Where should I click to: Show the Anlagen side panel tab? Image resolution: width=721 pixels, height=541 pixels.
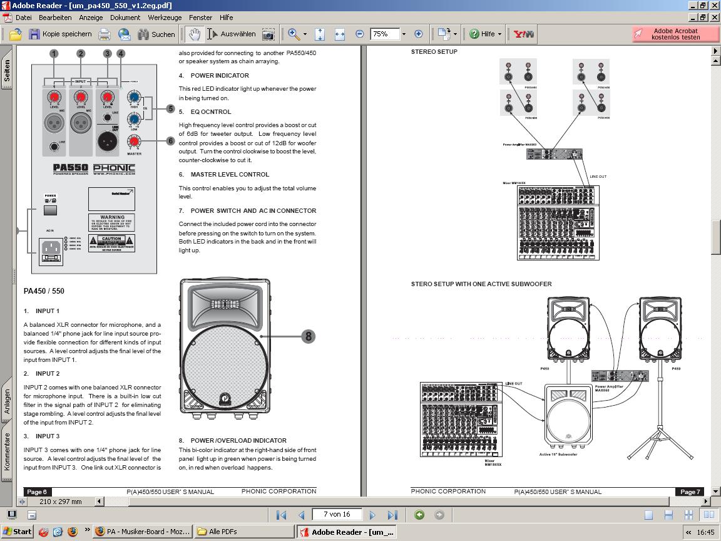(6, 401)
